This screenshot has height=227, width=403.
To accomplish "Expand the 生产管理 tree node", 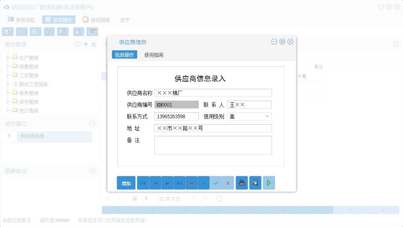I will [8, 58].
